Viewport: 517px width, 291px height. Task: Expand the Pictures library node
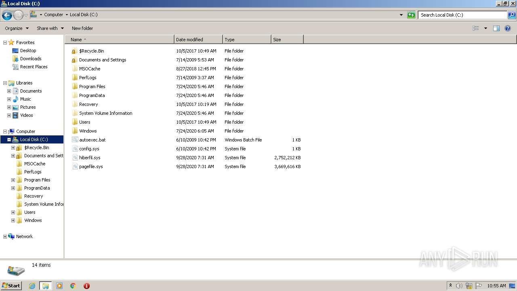(9, 107)
